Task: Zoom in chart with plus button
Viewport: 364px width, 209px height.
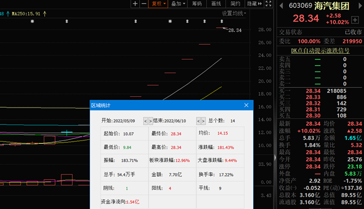Action: pos(135,4)
